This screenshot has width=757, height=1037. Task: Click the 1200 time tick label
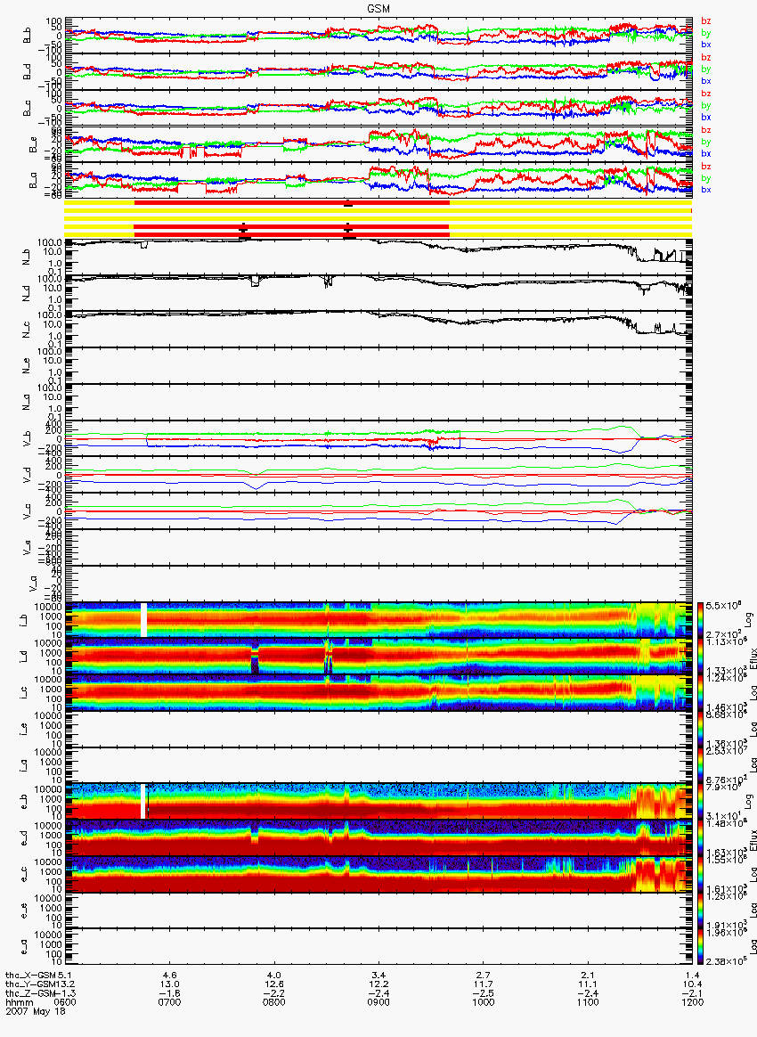[692, 1002]
